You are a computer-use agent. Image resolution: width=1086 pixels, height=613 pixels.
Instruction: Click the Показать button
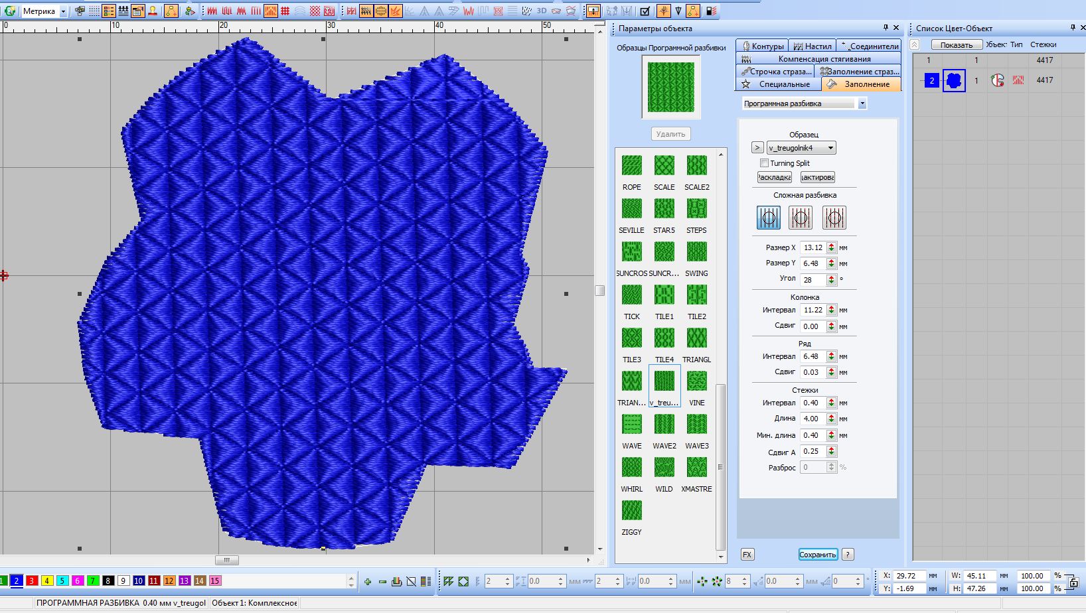tap(956, 45)
